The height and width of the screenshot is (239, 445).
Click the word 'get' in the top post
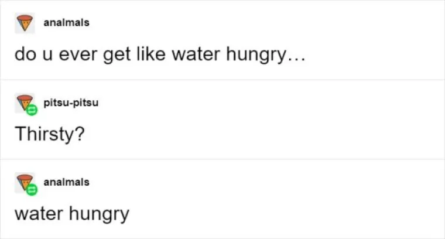(117, 55)
